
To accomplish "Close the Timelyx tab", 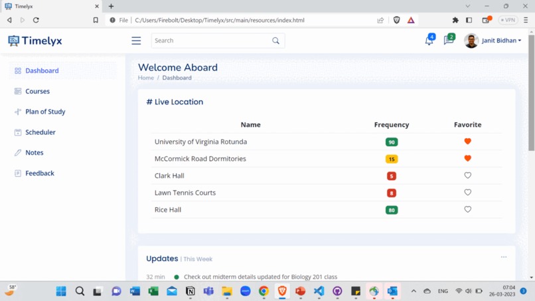I will coord(97,6).
